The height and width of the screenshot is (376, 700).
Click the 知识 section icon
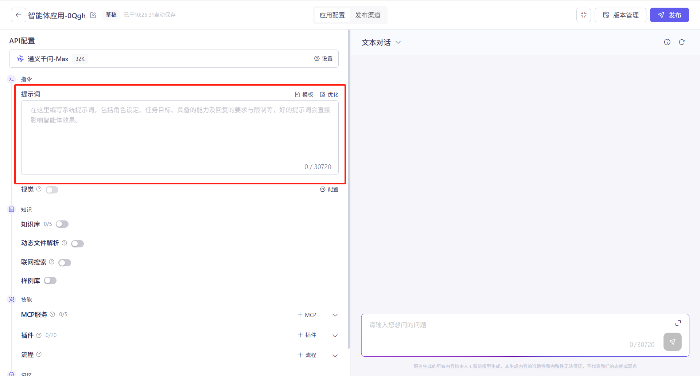[12, 209]
